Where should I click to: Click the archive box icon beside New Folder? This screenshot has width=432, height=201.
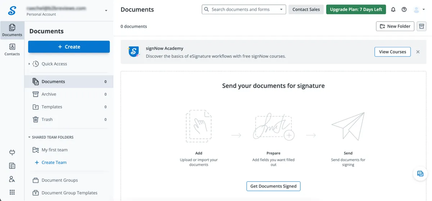422,26
